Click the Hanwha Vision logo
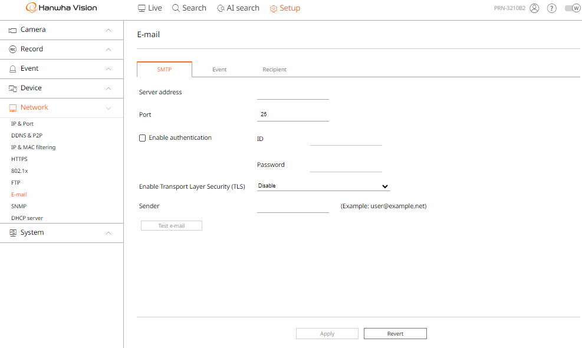The image size is (582, 348). click(61, 8)
